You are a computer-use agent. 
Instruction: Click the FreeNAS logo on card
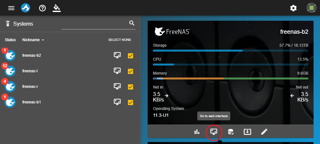(172, 32)
